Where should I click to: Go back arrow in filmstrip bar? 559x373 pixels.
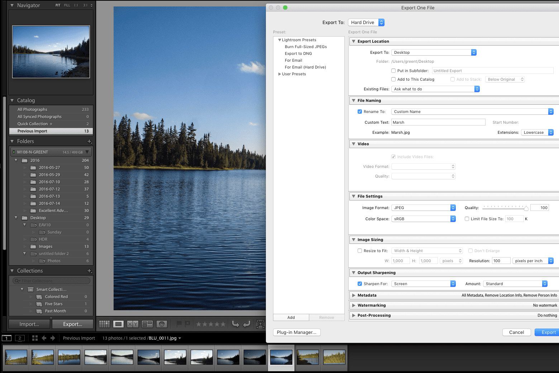coord(44,338)
